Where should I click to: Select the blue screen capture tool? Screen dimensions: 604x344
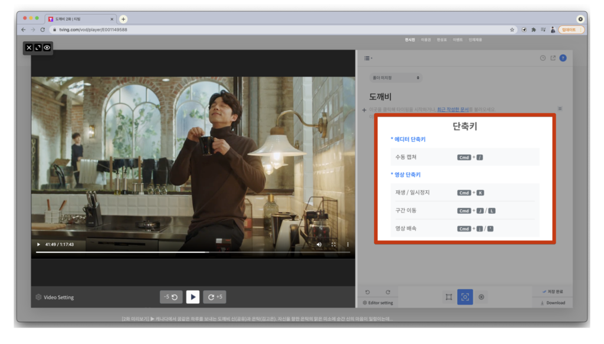[x=465, y=297]
